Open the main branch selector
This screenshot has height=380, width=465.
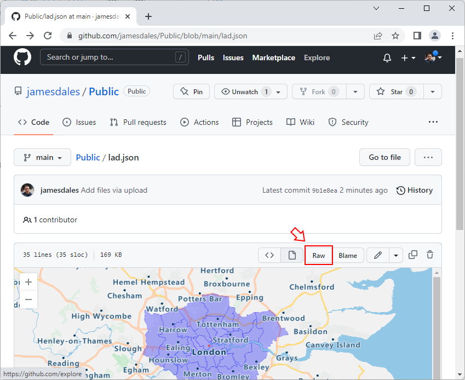coord(42,157)
